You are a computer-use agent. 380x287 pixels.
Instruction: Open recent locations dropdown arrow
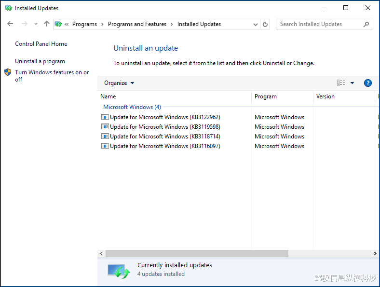(36, 24)
